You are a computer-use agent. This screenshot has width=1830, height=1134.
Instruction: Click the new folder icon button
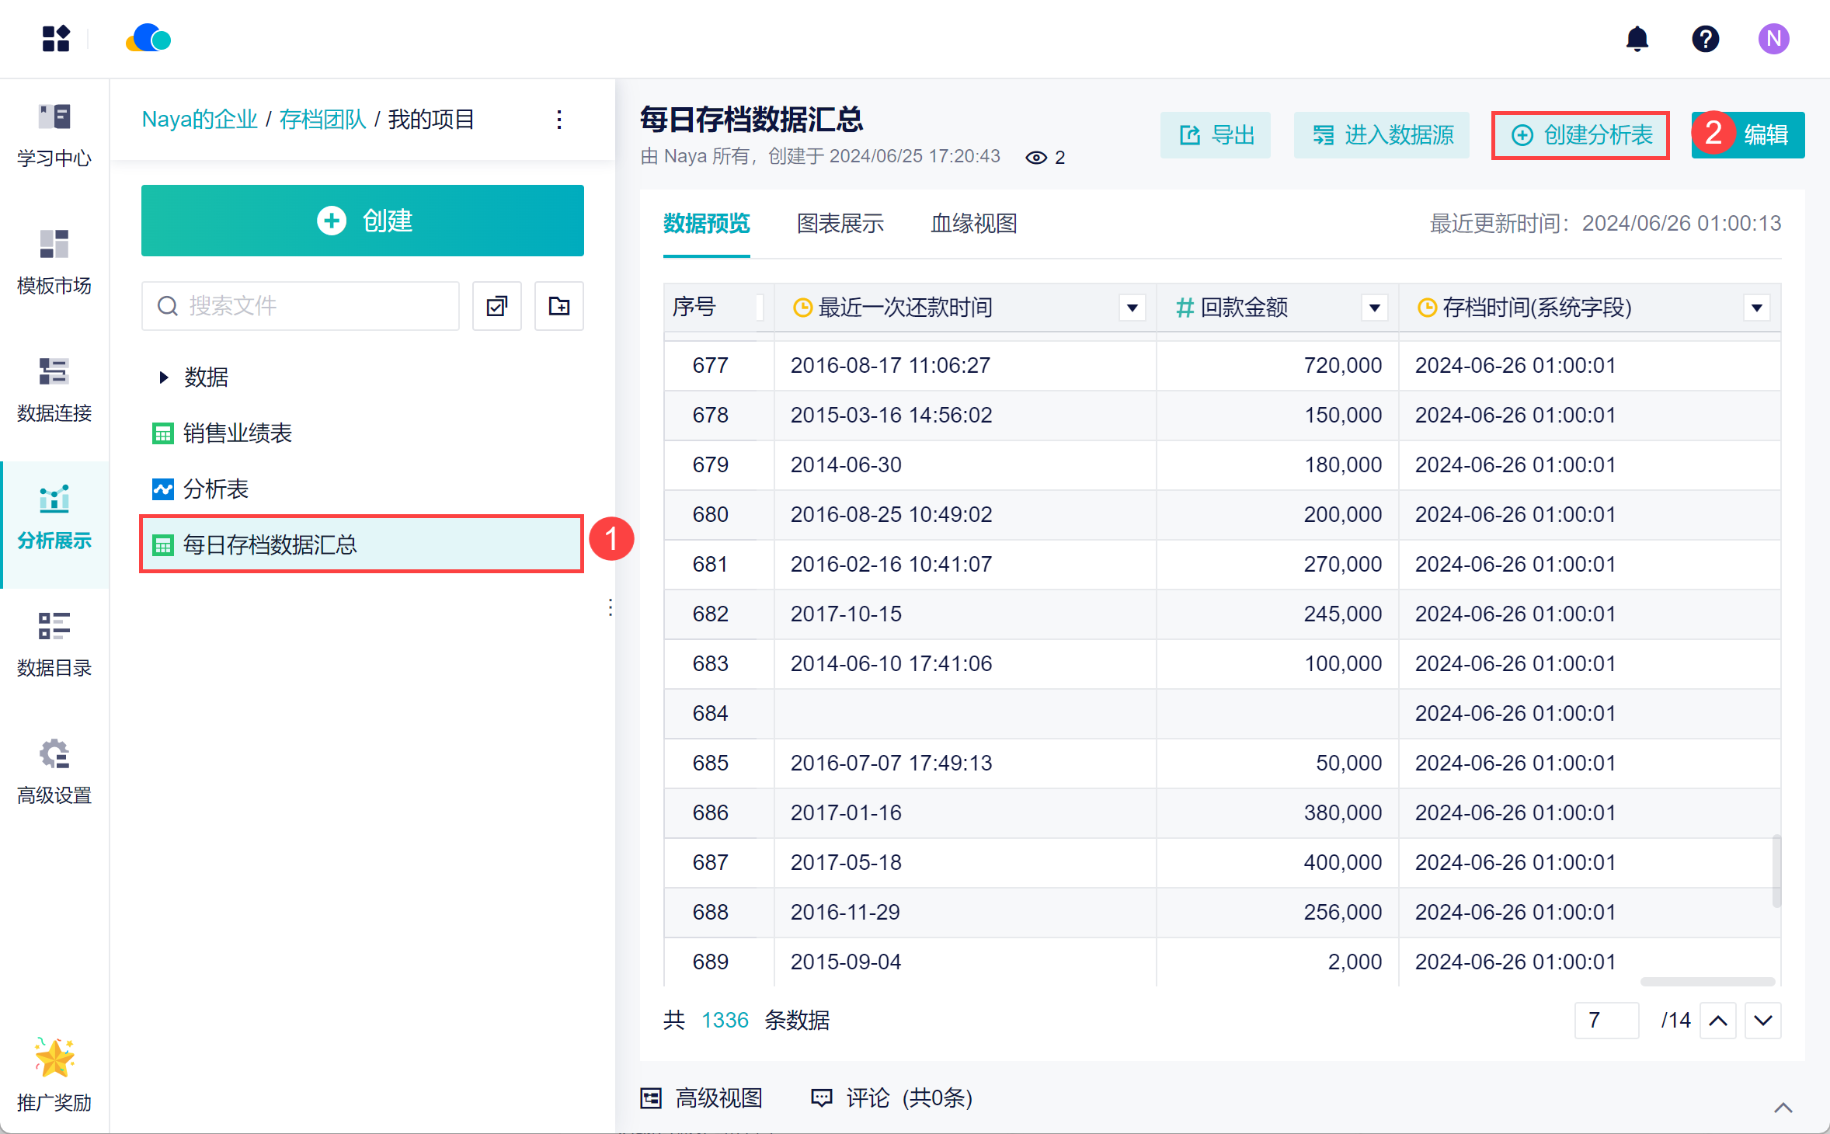[x=558, y=306]
